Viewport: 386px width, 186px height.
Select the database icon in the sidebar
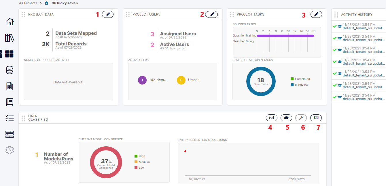click(x=10, y=70)
